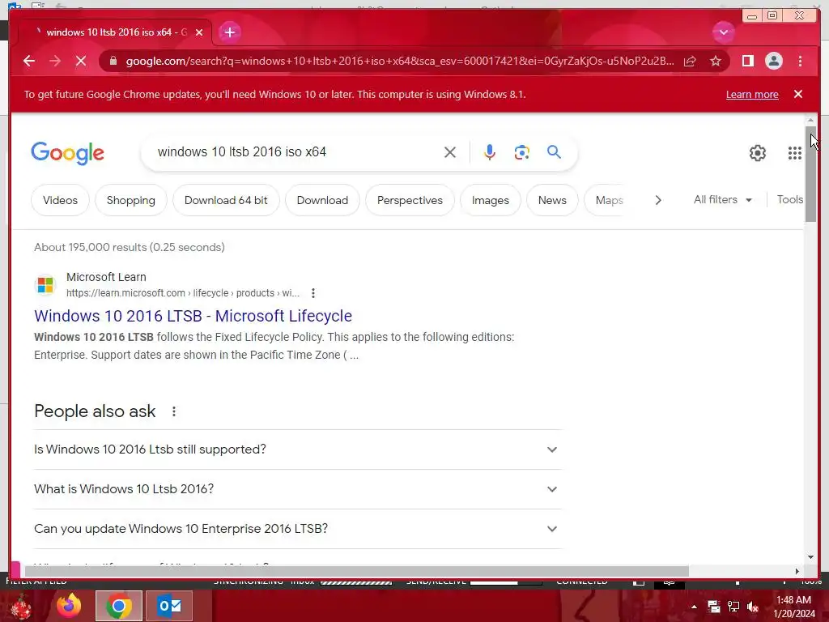Click inside the Google search box
This screenshot has height=622, width=829.
click(296, 152)
